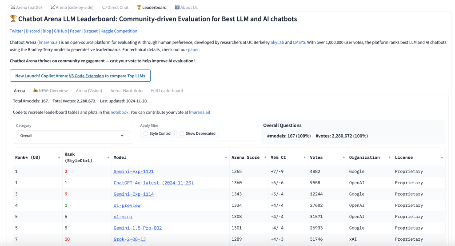Open the GitHub link

pos(60,31)
